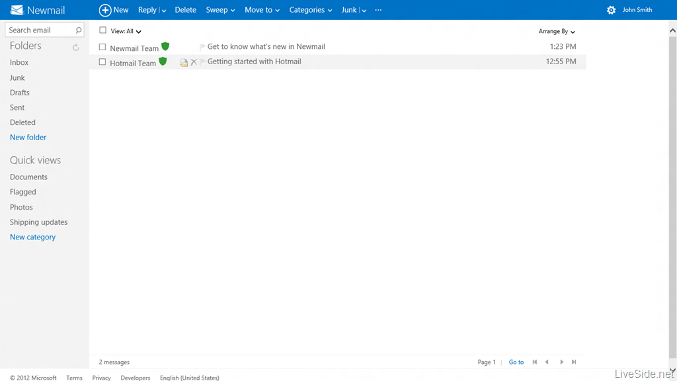Delete Hotmail Team message via X icon
The image size is (677, 381).
pyautogui.click(x=194, y=62)
